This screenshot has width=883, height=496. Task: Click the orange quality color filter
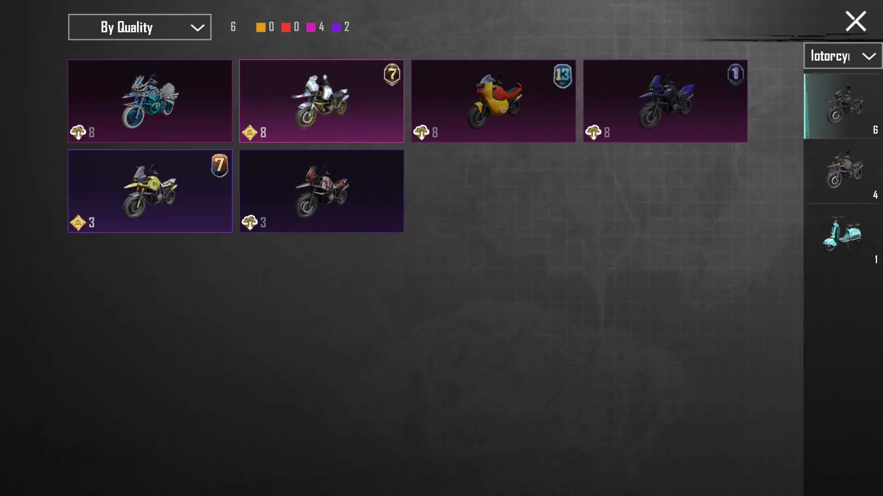pyautogui.click(x=261, y=28)
